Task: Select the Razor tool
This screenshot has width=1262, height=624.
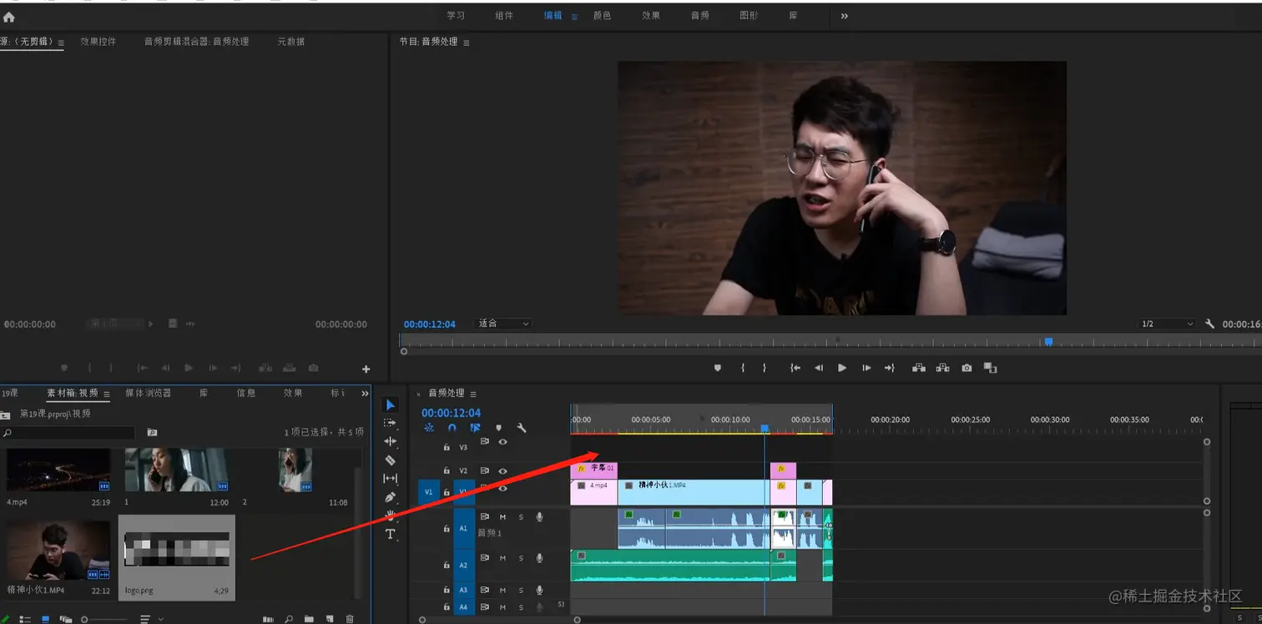Action: tap(390, 460)
